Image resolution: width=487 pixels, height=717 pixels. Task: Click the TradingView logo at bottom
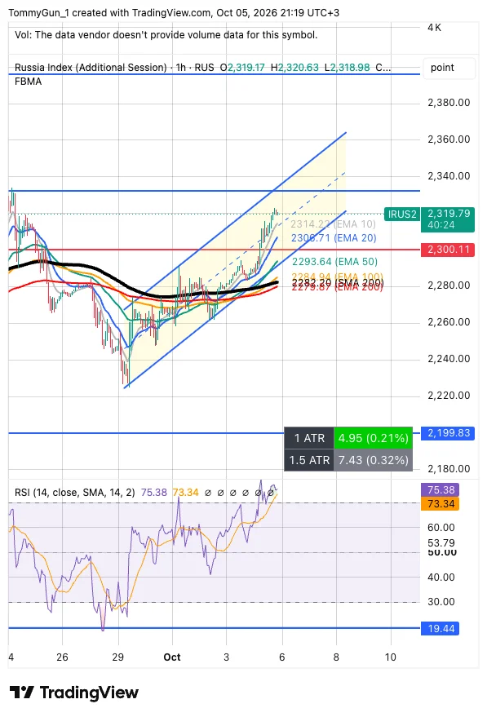tap(74, 693)
